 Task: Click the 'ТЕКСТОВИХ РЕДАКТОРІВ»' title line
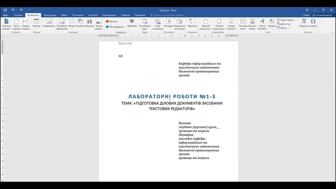tap(172, 109)
